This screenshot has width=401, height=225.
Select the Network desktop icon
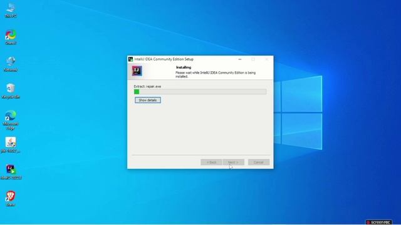point(11,64)
